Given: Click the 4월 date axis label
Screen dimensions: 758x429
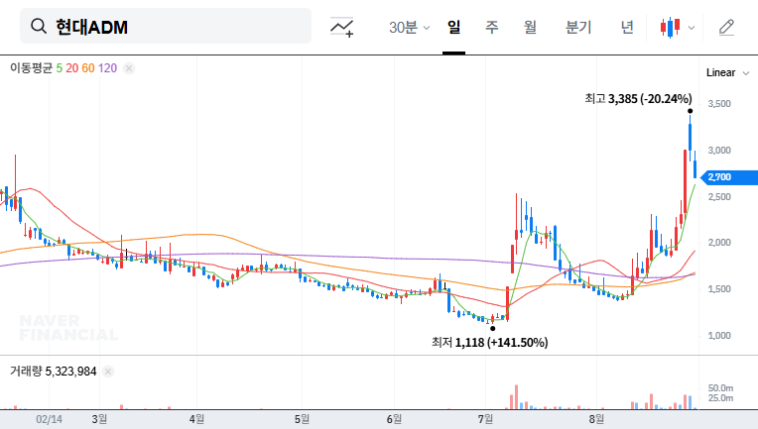Looking at the screenshot, I should (x=196, y=419).
